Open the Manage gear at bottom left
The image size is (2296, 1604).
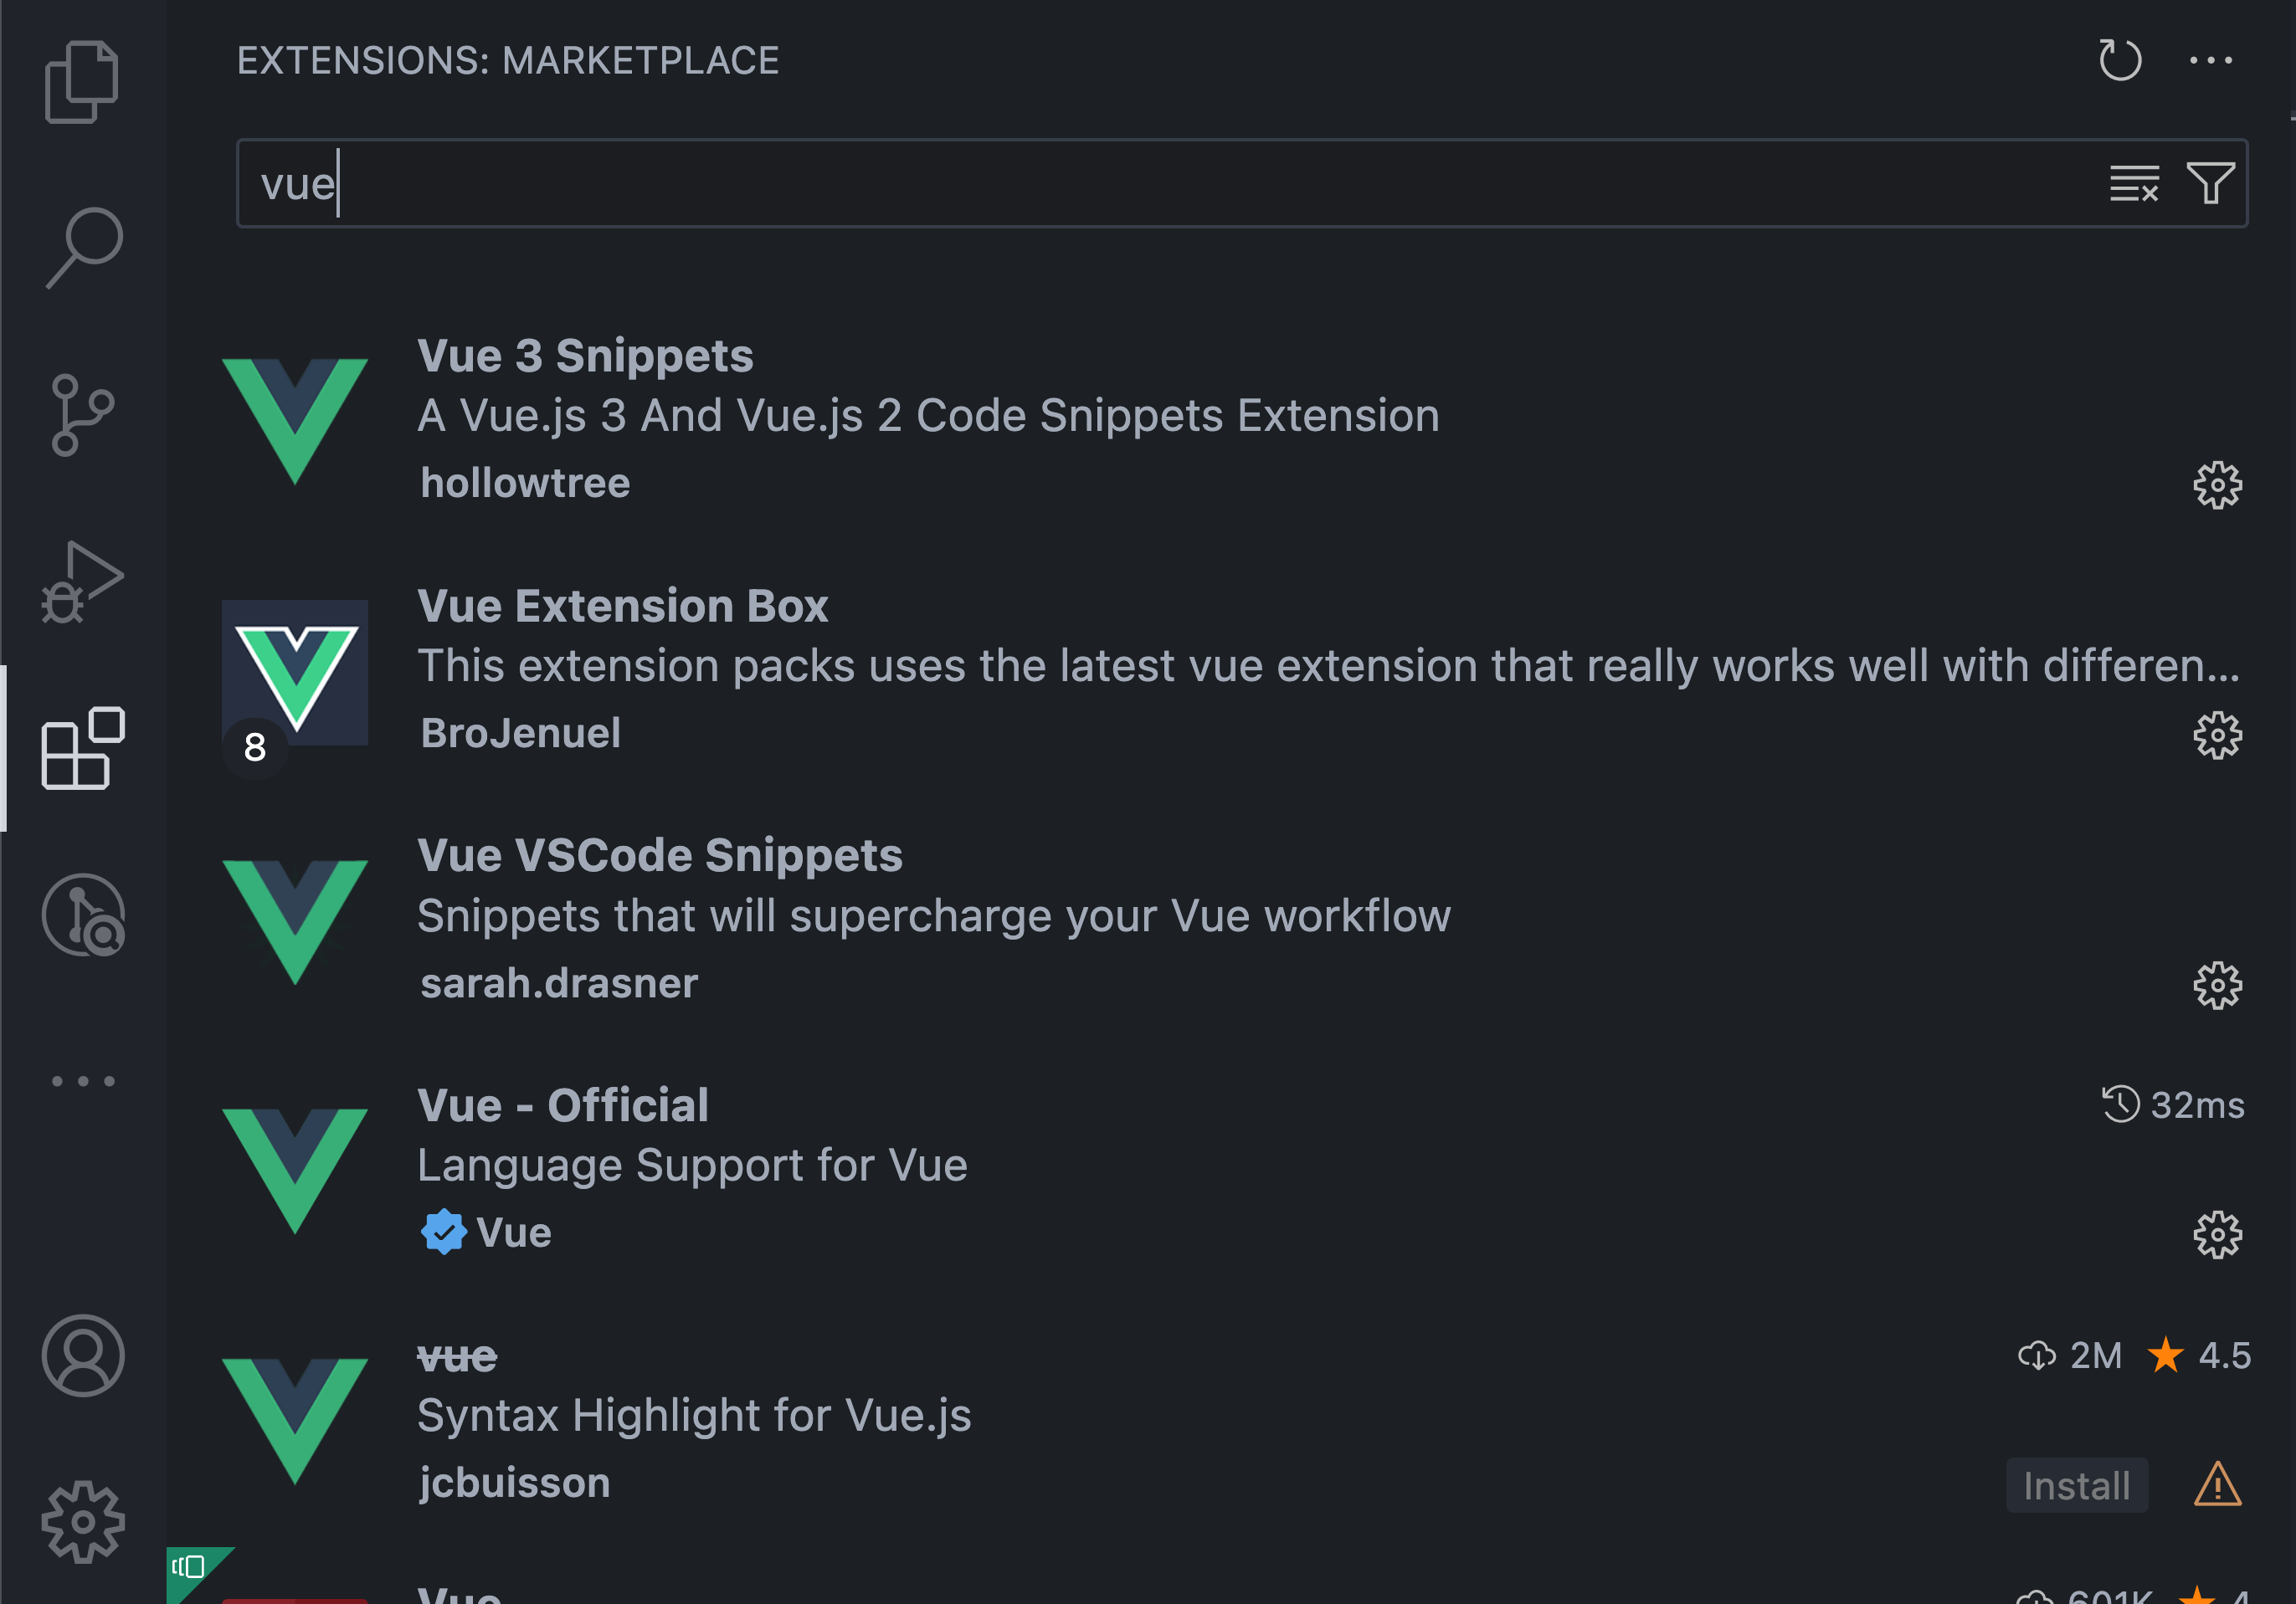(x=83, y=1520)
